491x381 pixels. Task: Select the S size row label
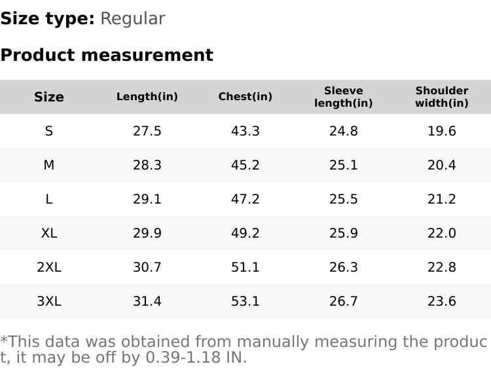tap(49, 131)
